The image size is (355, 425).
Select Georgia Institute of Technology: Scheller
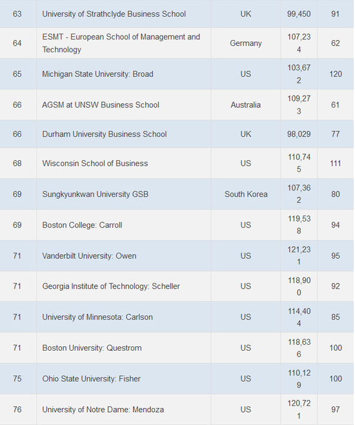point(111,286)
